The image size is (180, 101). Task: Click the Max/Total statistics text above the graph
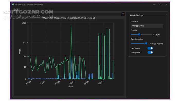click(x=69, y=18)
